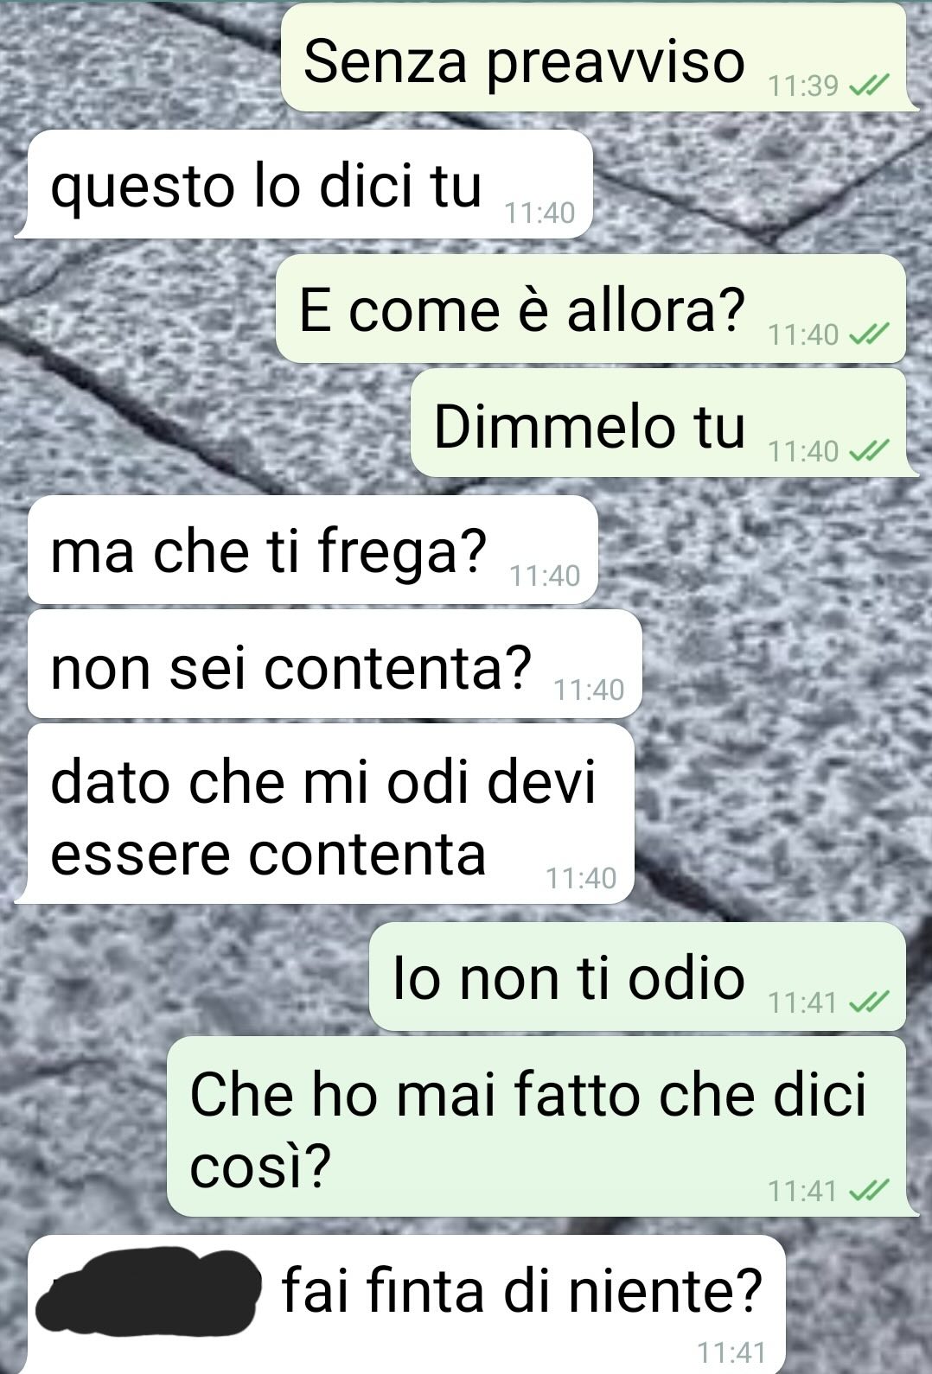The width and height of the screenshot is (932, 1374).
Task: Select the "ma che ti frega?" message
Action: tap(313, 550)
